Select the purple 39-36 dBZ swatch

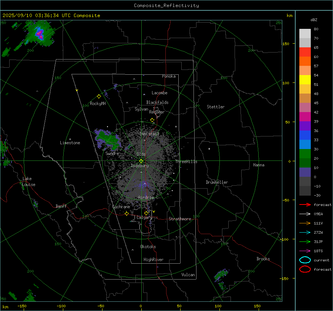[305, 126]
